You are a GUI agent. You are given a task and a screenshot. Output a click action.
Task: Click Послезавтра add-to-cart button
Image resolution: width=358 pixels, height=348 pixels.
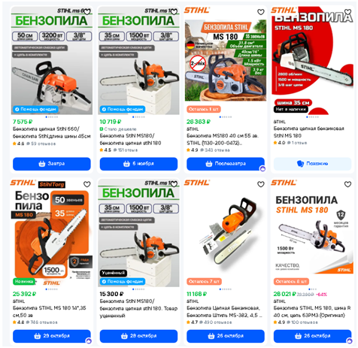pyautogui.click(x=226, y=164)
